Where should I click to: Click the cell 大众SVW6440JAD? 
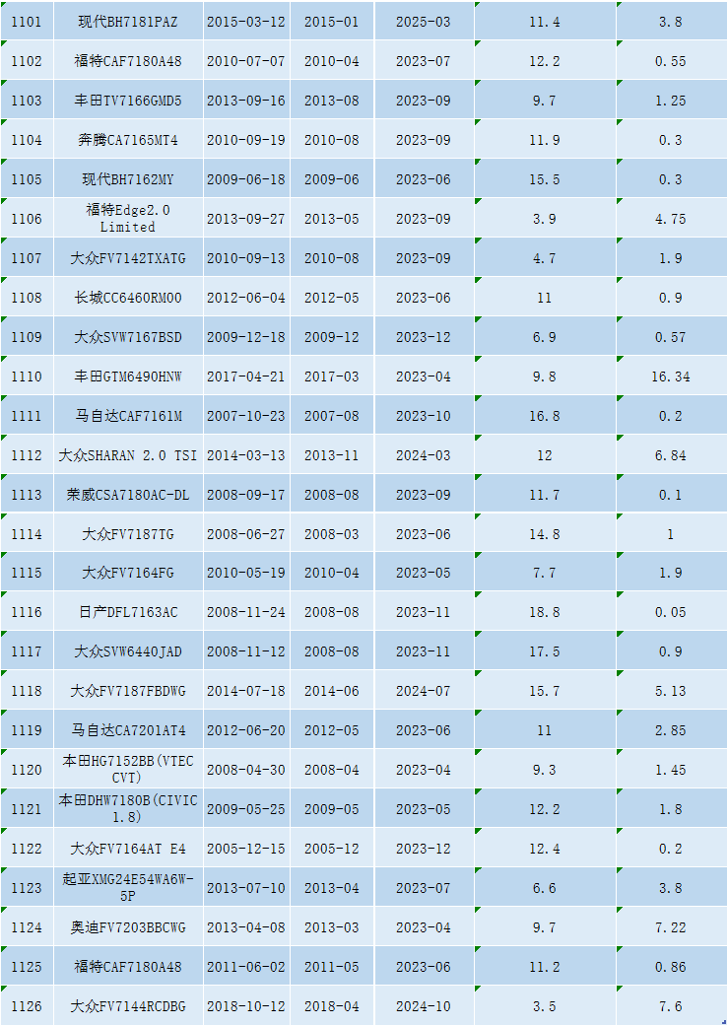point(128,651)
